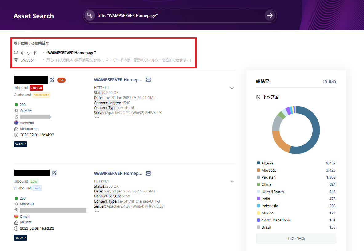Image resolution: width=364 pixels, height=251 pixels.
Task: Show more header lines on first result
Action: [97, 118]
